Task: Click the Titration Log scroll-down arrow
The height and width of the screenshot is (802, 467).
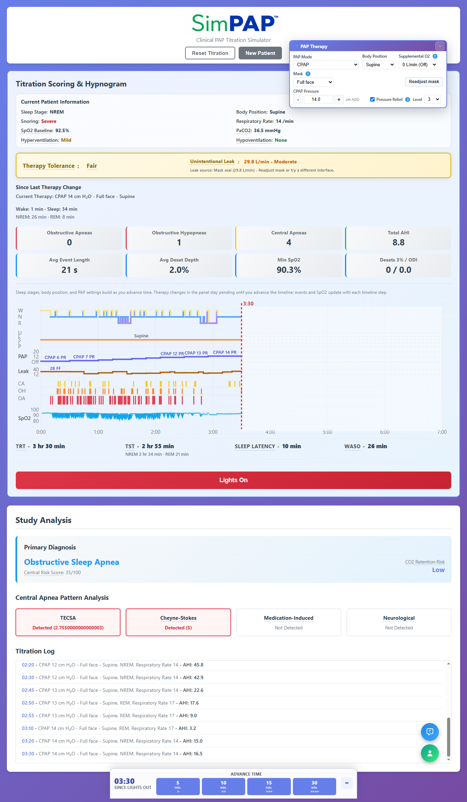Action: click(448, 760)
